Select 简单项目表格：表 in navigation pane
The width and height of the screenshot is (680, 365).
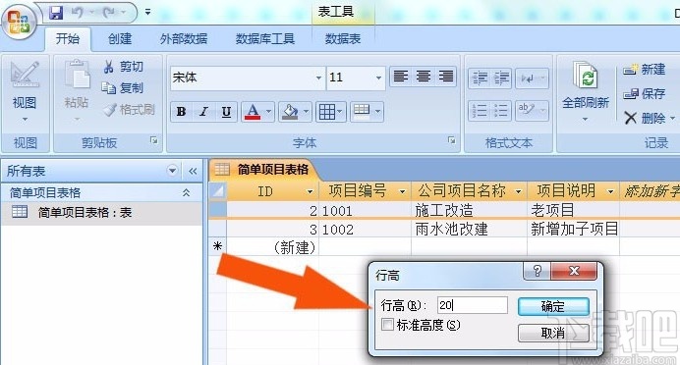pyautogui.click(x=101, y=213)
